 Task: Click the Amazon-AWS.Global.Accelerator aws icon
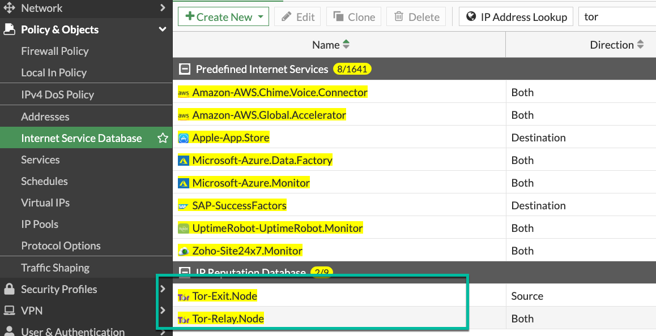tap(184, 115)
